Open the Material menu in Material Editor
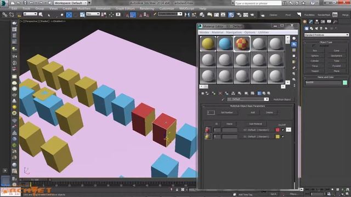 tap(217, 32)
